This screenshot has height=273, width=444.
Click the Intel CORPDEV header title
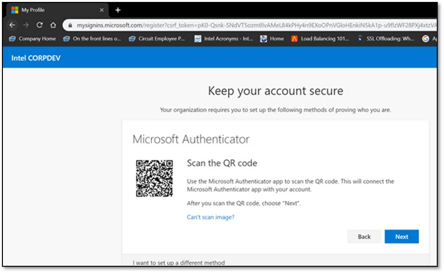click(x=36, y=58)
